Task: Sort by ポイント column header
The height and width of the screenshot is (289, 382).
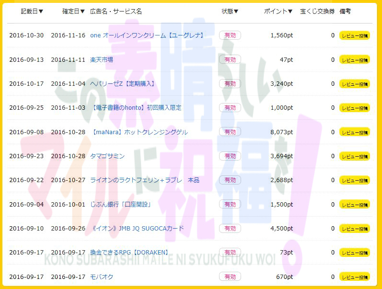Action: tap(278, 11)
